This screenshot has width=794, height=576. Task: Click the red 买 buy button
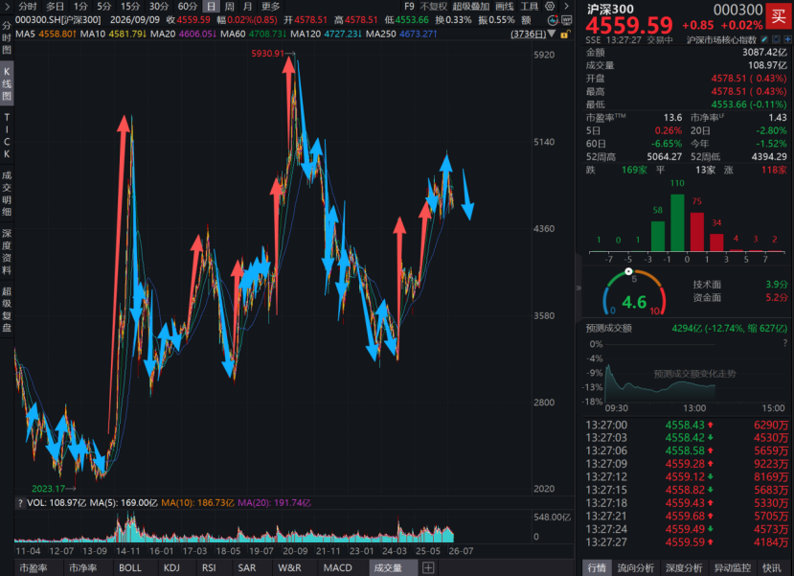[779, 16]
